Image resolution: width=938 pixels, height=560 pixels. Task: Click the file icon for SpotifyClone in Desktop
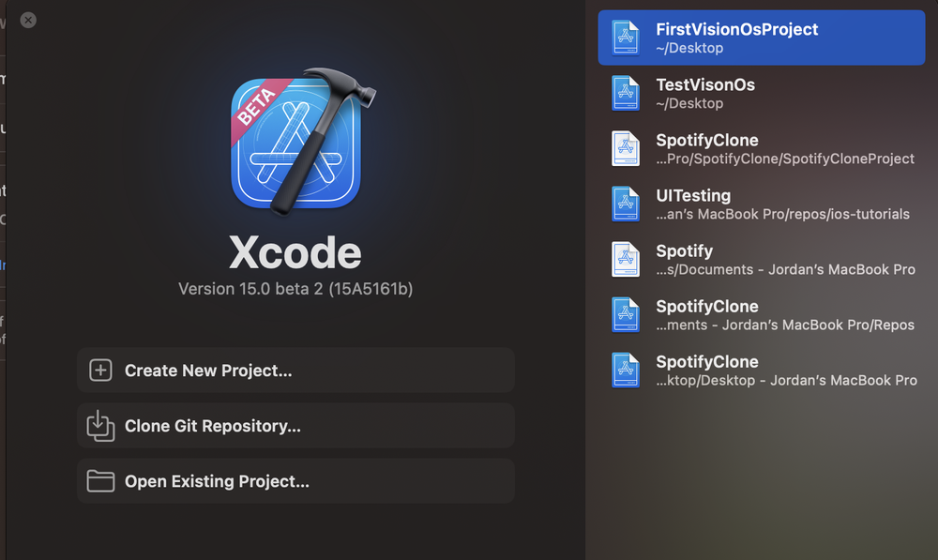(x=625, y=371)
